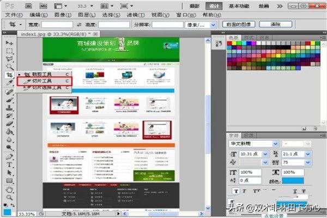
Task: Select the Polygonal Lasso tool
Action: point(9,59)
